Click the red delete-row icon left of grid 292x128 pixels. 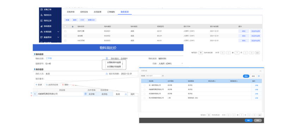[x=31, y=96]
